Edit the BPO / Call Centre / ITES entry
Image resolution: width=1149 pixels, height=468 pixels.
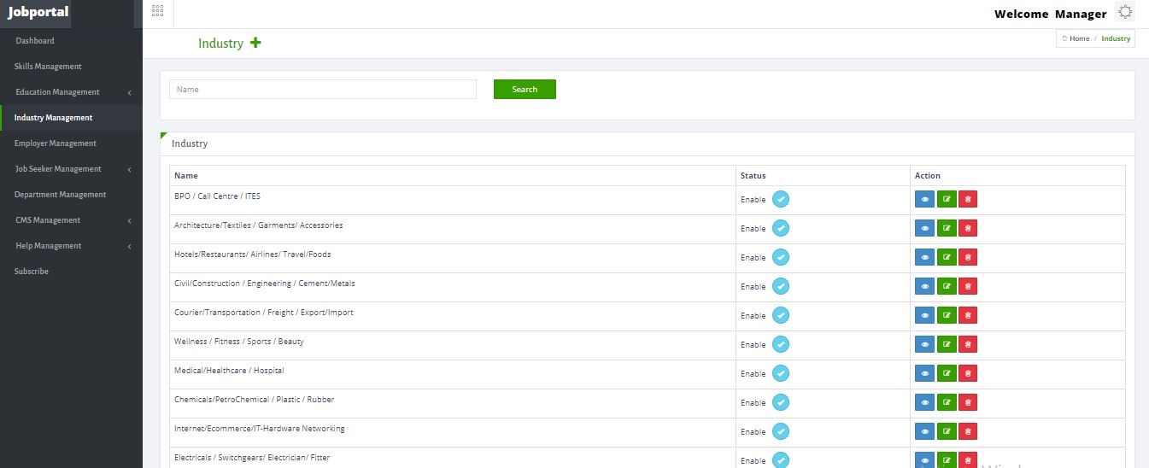click(947, 199)
